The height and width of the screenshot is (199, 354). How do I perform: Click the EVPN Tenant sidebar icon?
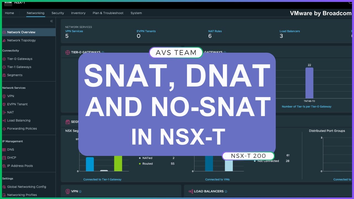coord(4,104)
